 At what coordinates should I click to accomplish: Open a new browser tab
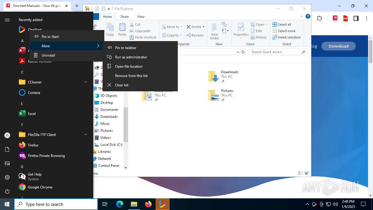pyautogui.click(x=77, y=6)
